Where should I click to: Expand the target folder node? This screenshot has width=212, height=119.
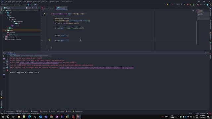tap(6, 30)
